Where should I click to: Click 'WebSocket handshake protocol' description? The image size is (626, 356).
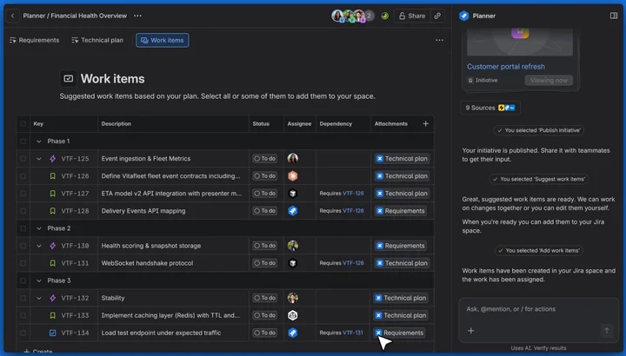tap(147, 263)
